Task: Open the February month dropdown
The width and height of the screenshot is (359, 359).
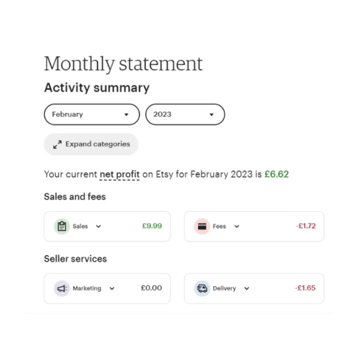Action: coord(92,114)
